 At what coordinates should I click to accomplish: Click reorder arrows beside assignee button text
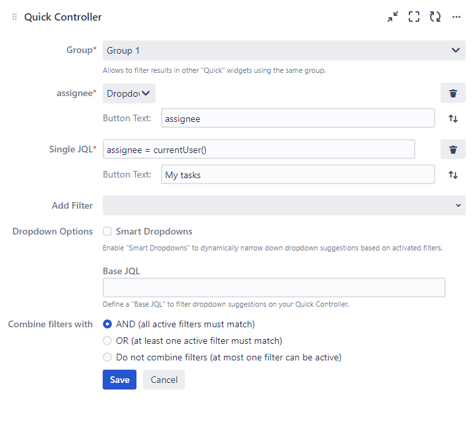[x=453, y=119]
